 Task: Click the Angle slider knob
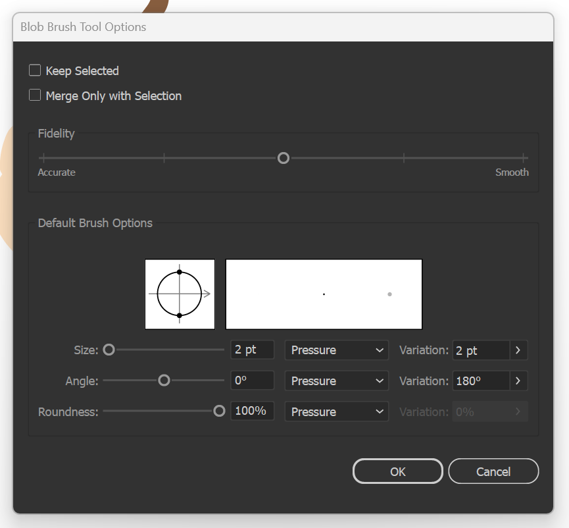pyautogui.click(x=164, y=381)
